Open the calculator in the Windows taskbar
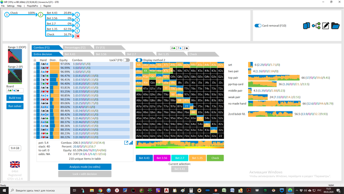The height and width of the screenshot is (194, 344). [191, 191]
